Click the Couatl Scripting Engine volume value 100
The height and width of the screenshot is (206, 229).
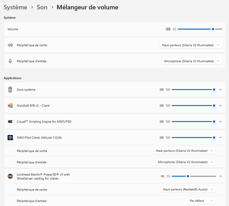pos(168,122)
